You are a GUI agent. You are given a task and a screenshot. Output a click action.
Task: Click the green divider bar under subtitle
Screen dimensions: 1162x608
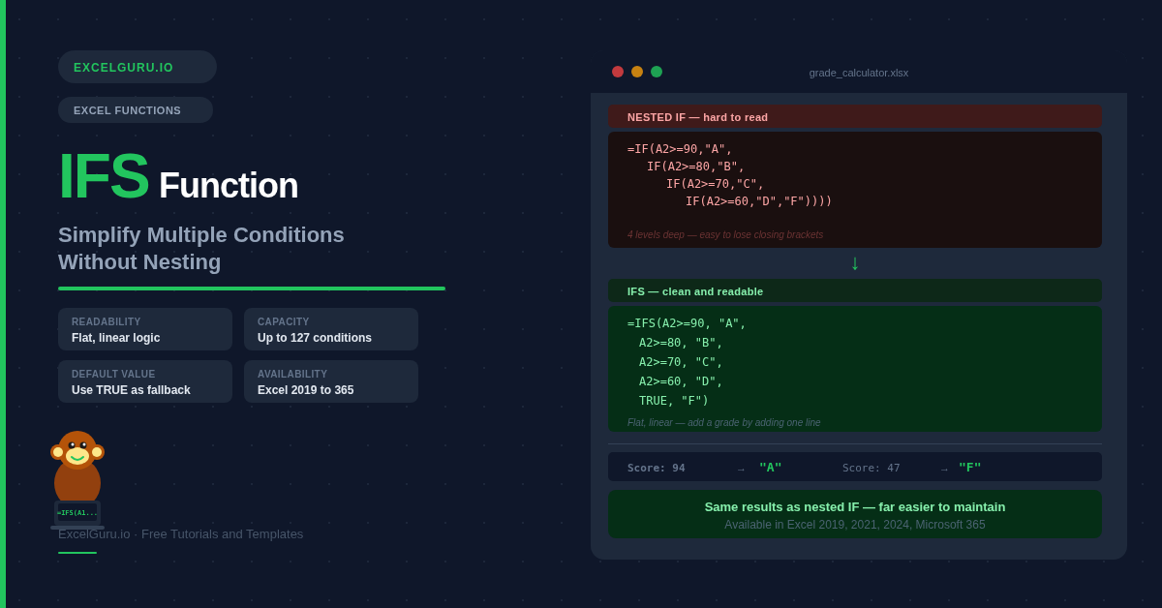[x=252, y=289]
